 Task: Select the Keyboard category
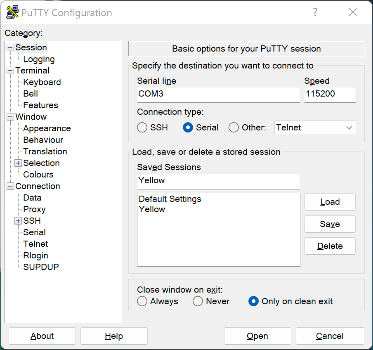coord(41,82)
